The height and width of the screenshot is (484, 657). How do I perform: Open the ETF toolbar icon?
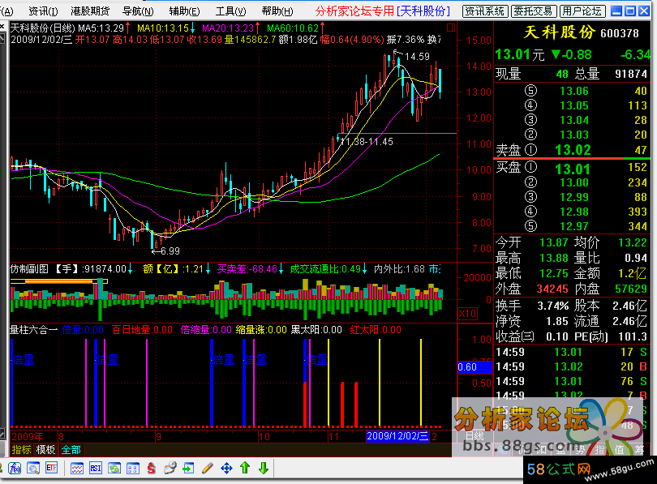(x=52, y=468)
